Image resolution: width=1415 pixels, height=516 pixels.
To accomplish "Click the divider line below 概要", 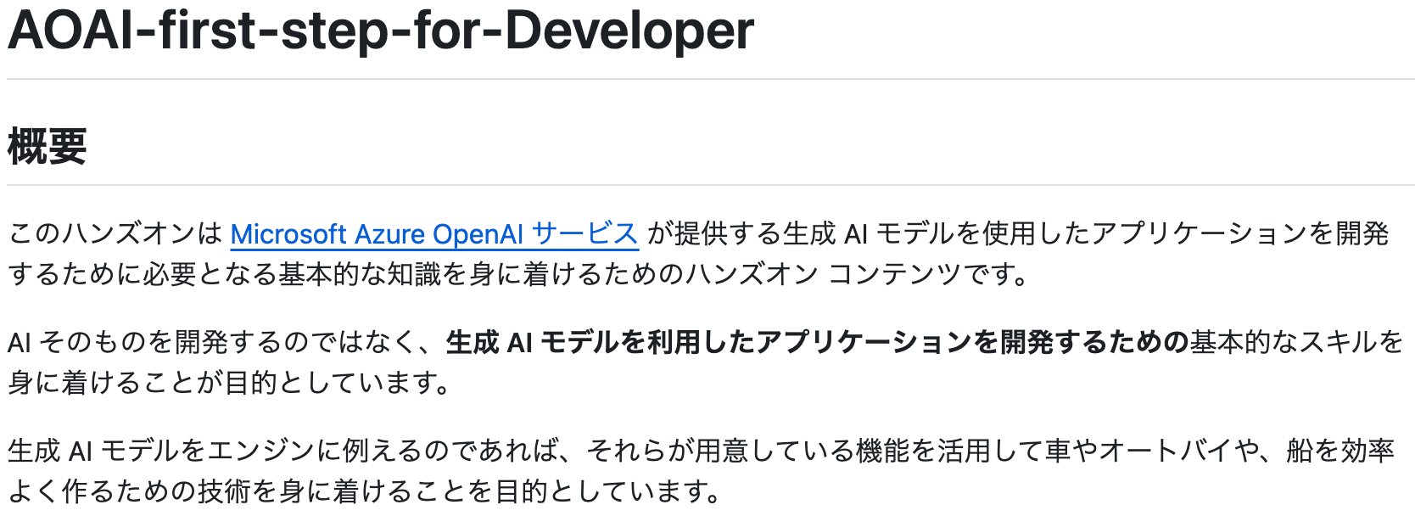I will pyautogui.click(x=711, y=184).
